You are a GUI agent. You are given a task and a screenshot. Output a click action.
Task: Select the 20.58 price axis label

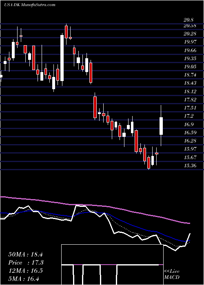pos(190,26)
